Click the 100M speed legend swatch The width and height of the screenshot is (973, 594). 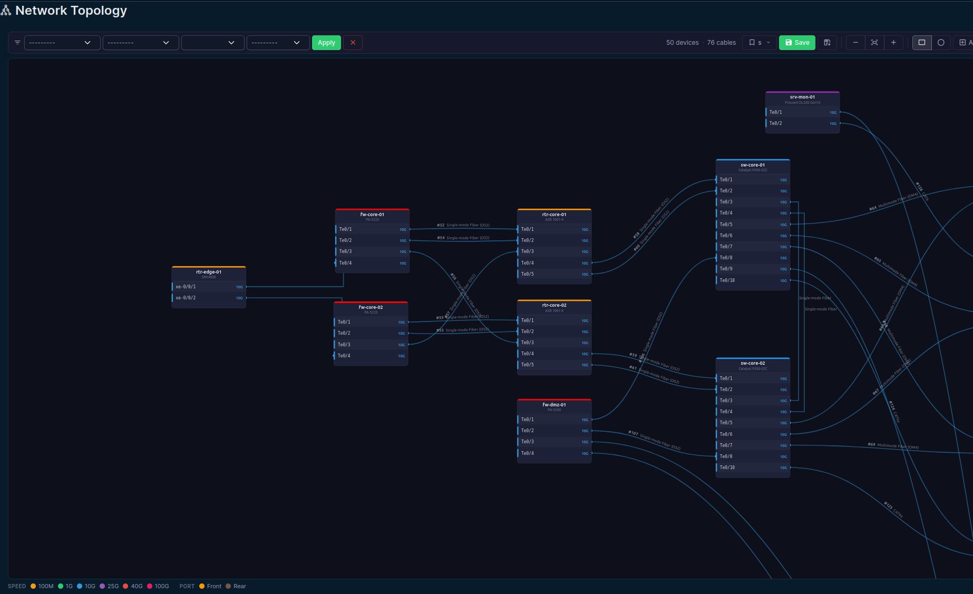coord(33,586)
